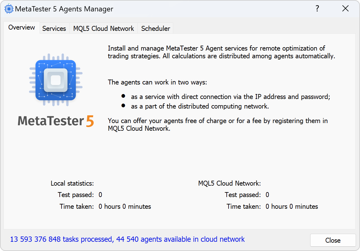Open the tasks processed cloud network link

click(127, 239)
